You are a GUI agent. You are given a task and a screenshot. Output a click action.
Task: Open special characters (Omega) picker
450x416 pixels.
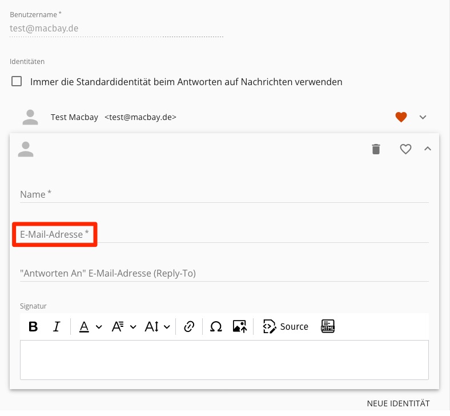click(216, 327)
